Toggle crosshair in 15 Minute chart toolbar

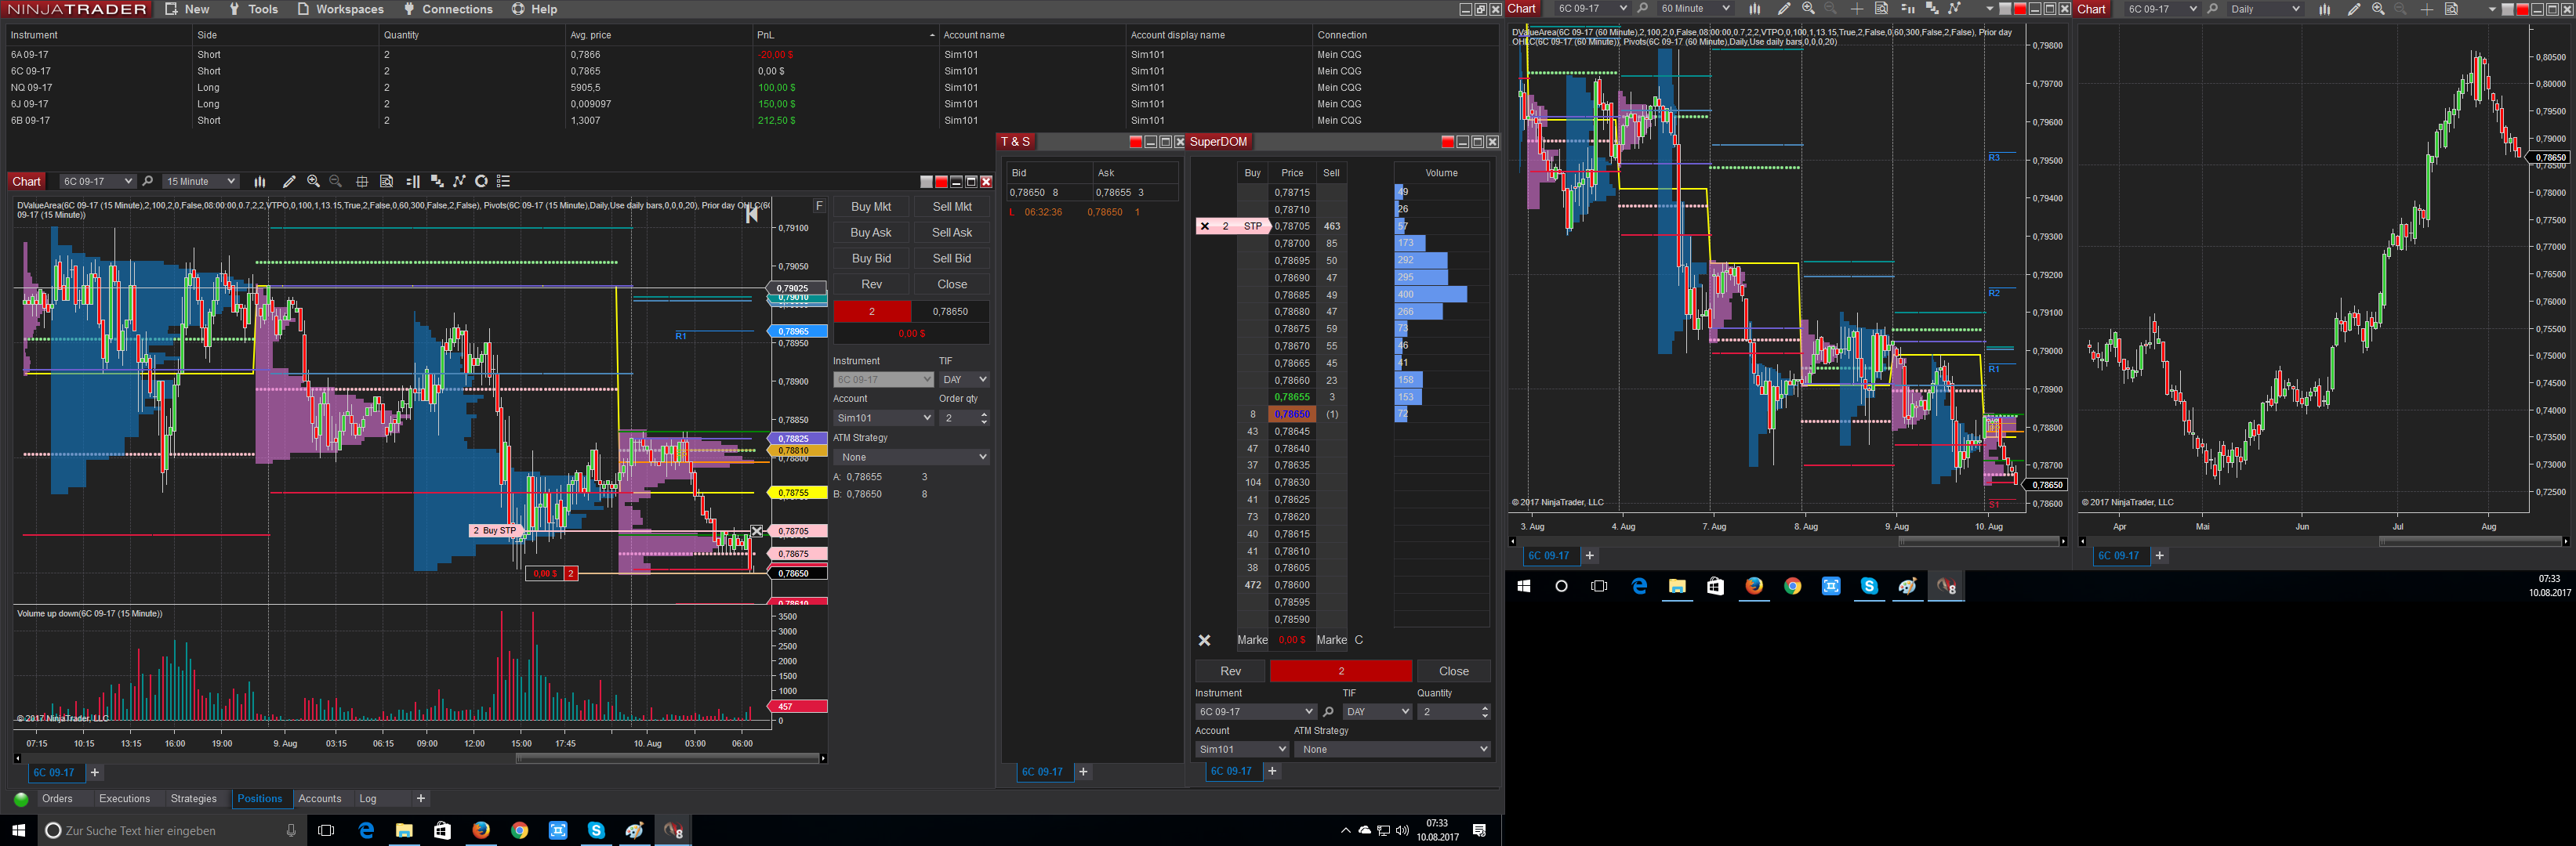click(x=362, y=182)
